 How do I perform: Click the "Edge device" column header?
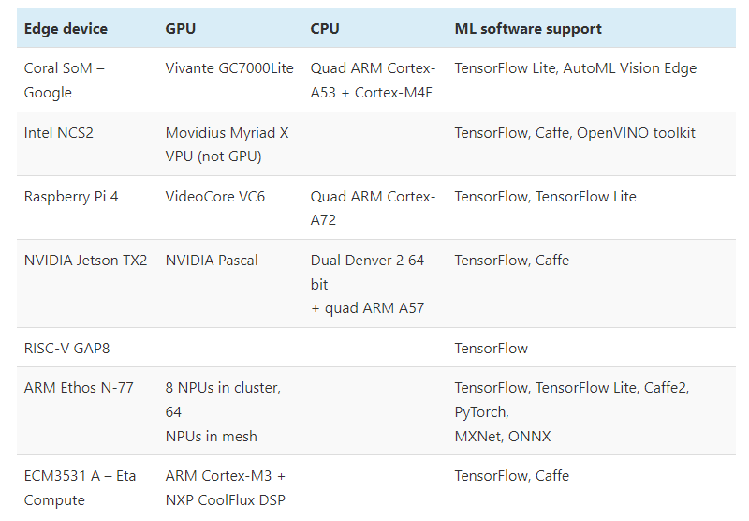(66, 29)
